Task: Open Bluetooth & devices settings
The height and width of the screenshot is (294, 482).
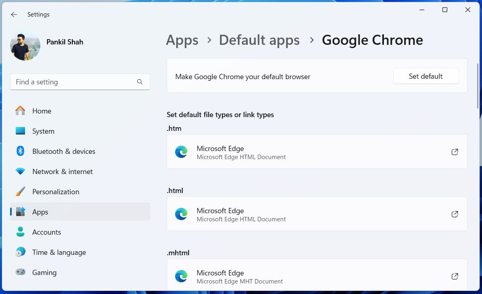Action: click(x=63, y=151)
